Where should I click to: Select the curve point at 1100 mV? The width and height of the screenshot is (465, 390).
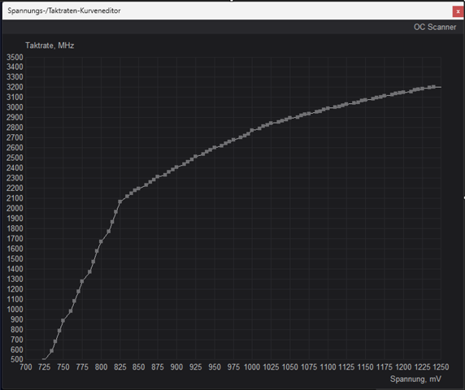click(x=328, y=108)
